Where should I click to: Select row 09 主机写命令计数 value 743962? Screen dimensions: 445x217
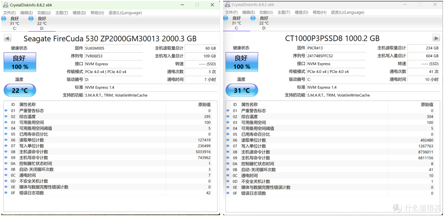108,158
